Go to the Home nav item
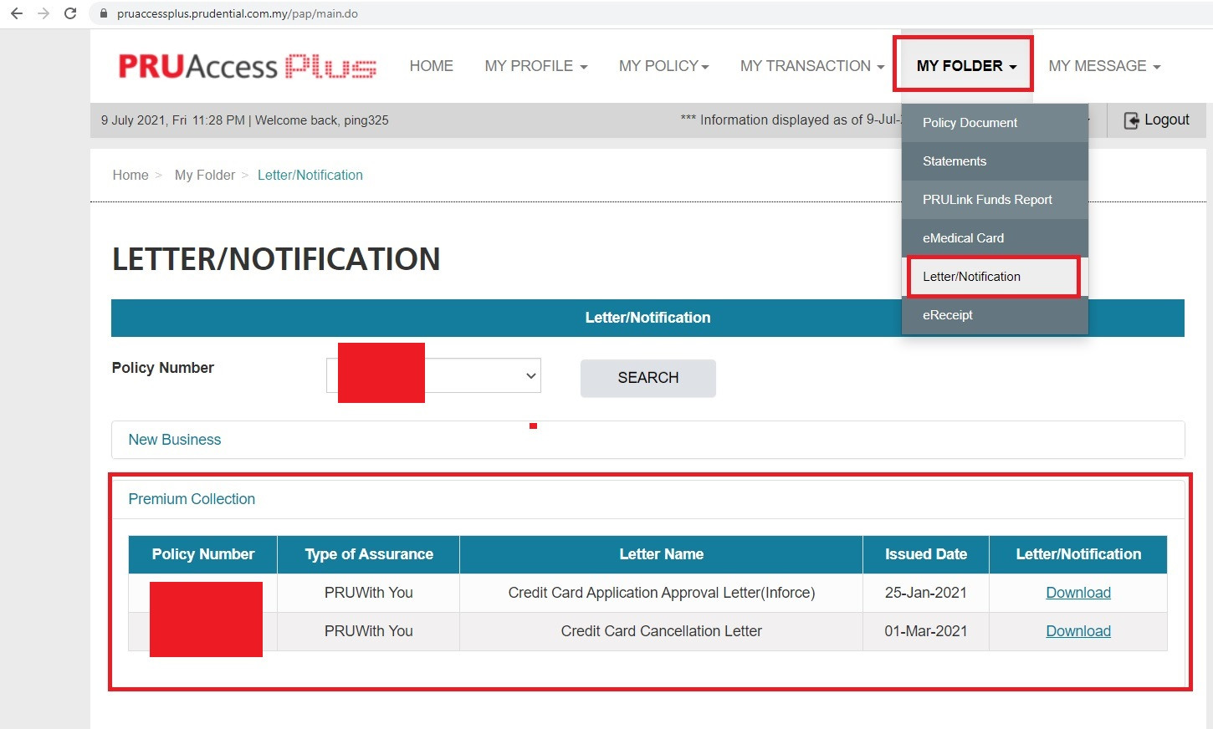 coord(431,66)
